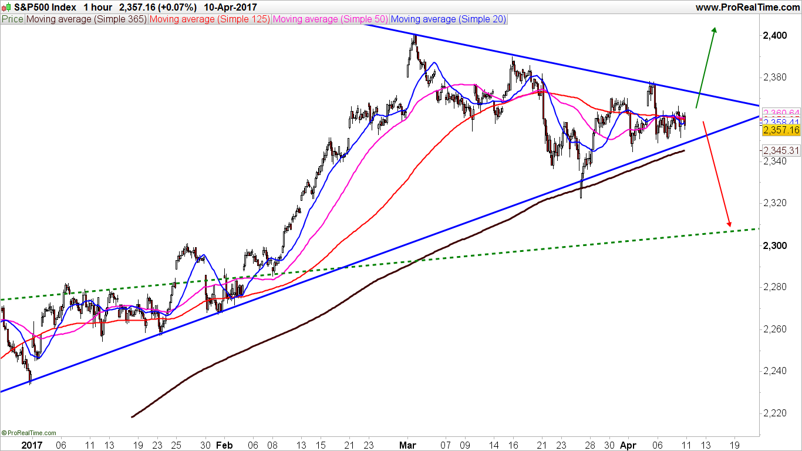Click the 10-Apr-2017 date label

coord(231,8)
